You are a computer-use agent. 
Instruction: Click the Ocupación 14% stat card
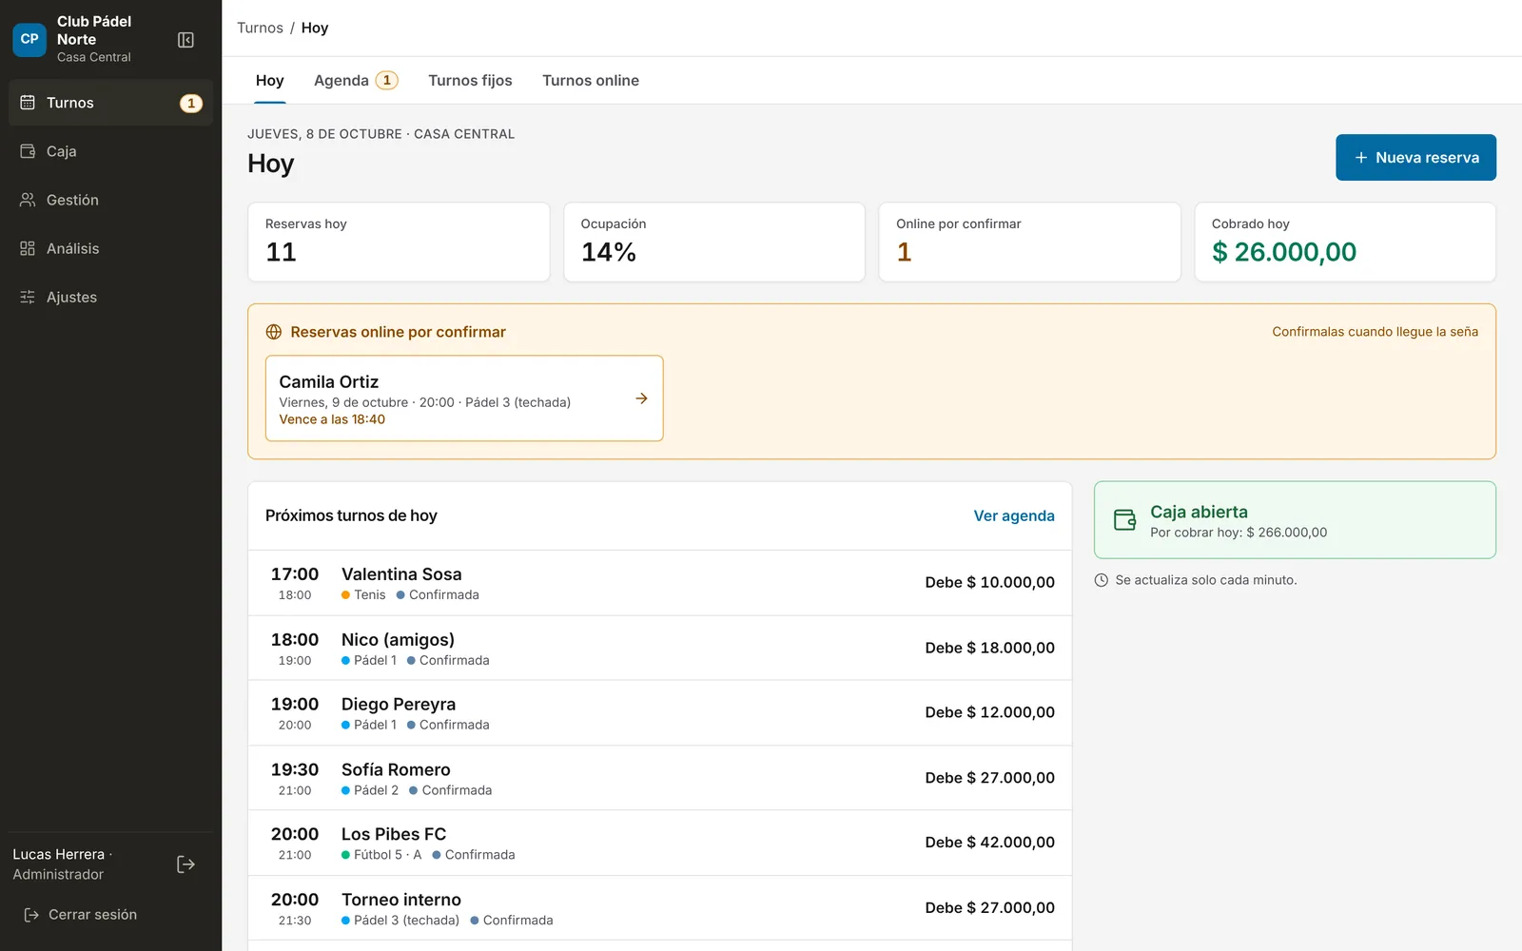point(714,242)
